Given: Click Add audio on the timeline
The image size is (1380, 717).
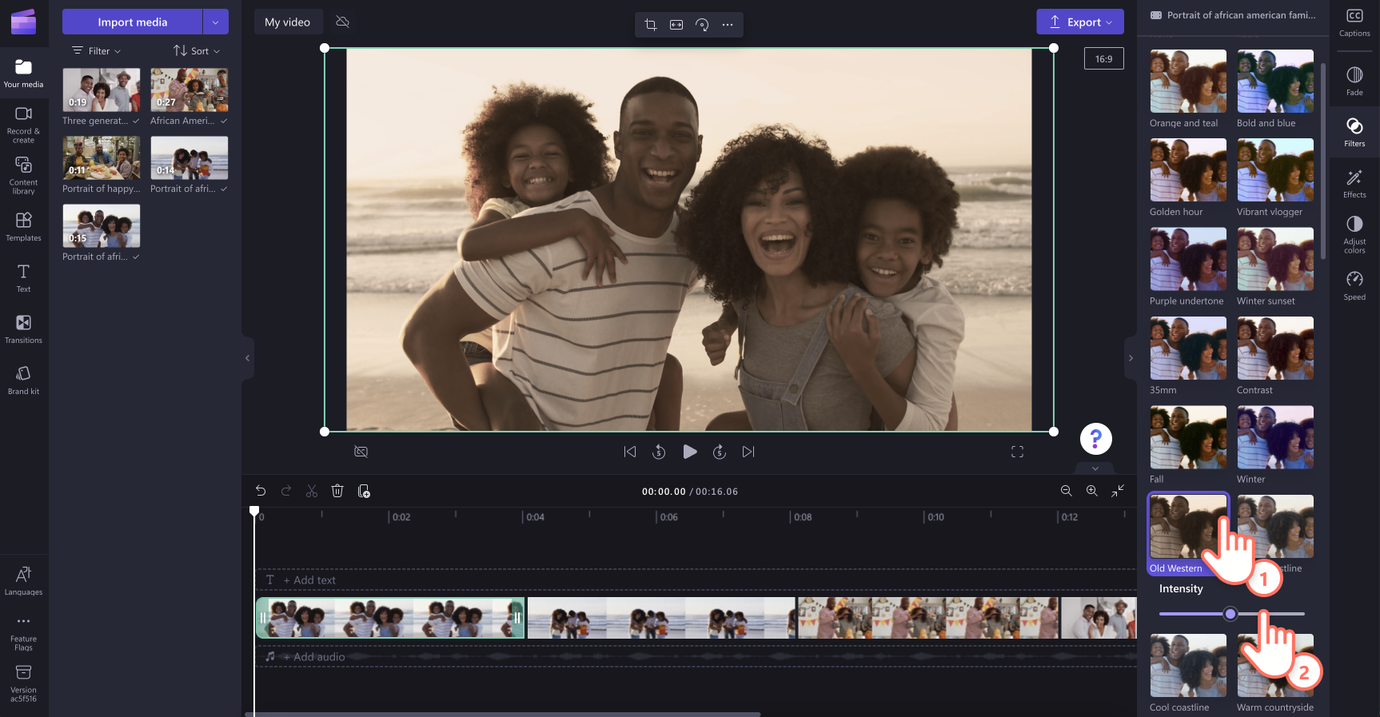Looking at the screenshot, I should [314, 657].
